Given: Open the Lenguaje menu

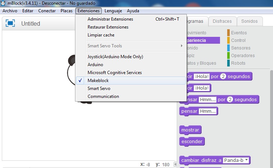Looking at the screenshot, I should 113,11.
